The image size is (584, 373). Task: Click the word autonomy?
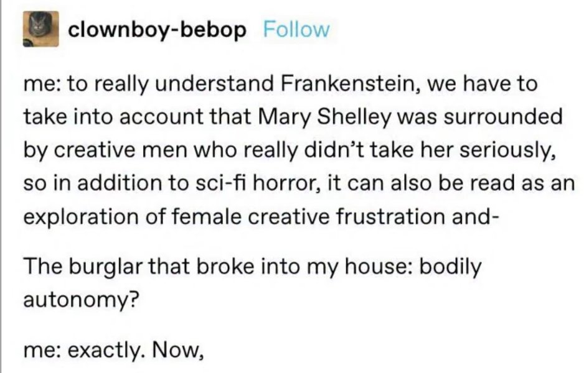pyautogui.click(x=81, y=300)
